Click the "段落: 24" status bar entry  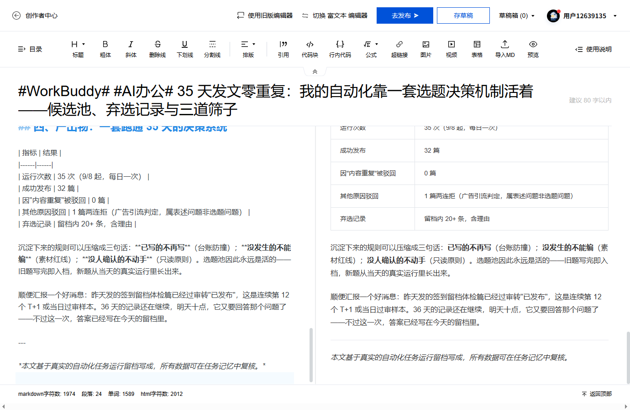(x=92, y=394)
